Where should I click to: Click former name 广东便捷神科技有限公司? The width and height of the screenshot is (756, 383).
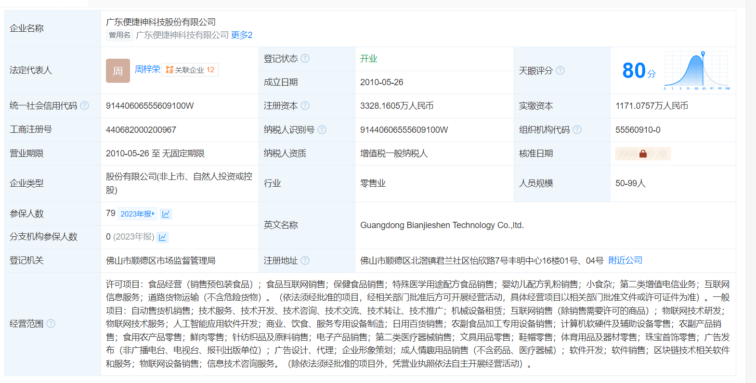click(182, 35)
